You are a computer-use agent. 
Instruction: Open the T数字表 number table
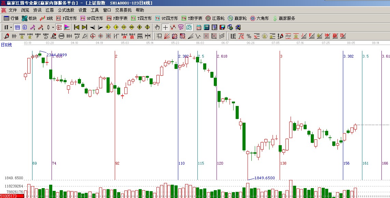coord(192,18)
